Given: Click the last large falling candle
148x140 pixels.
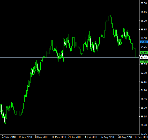Looking at the screenshot, I should [136, 53].
